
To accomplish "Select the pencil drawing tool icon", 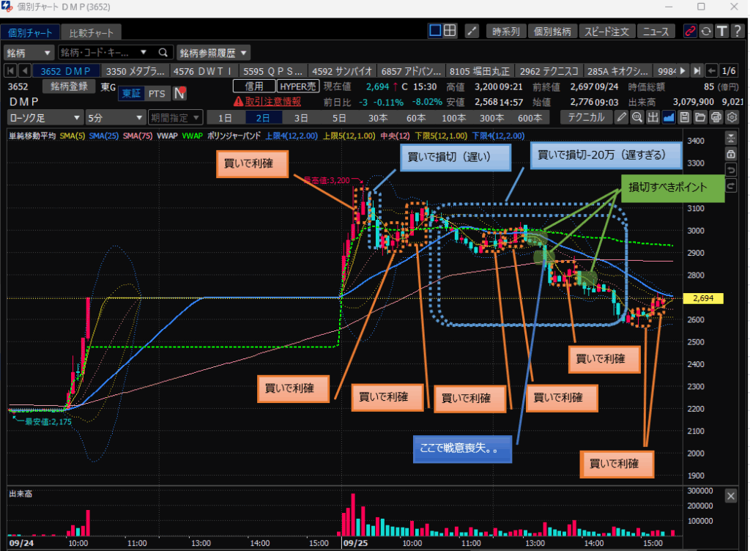I will pos(622,117).
